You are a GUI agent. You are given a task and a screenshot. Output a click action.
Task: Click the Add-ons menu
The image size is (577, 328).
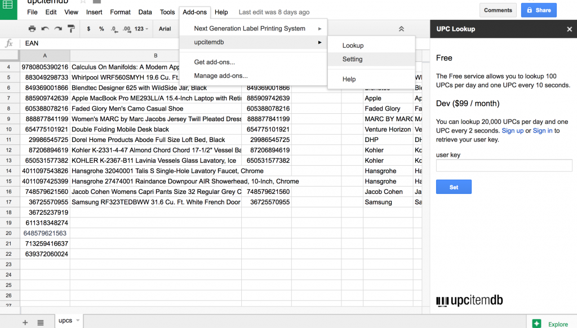pos(194,12)
